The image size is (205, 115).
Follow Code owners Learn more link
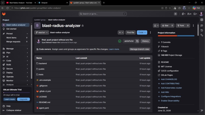point(114,49)
